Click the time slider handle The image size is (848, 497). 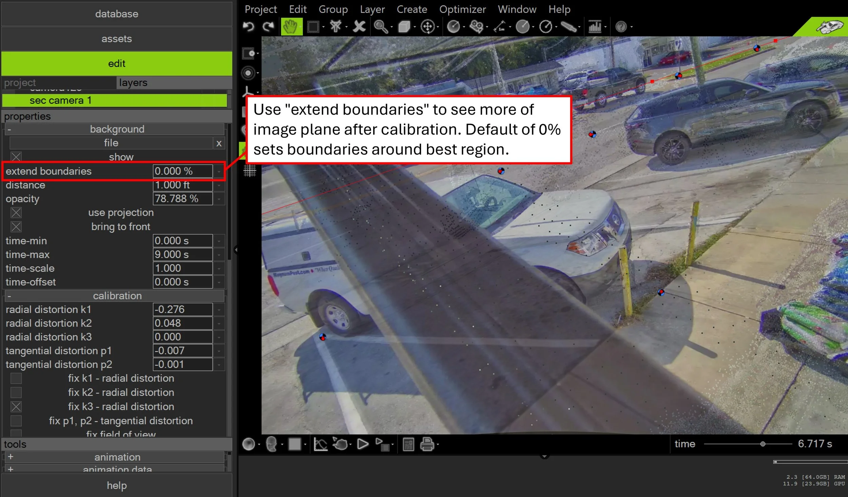point(763,444)
